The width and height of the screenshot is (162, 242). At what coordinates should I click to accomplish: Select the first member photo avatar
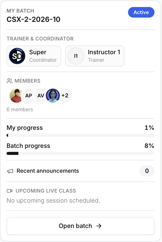point(16,96)
